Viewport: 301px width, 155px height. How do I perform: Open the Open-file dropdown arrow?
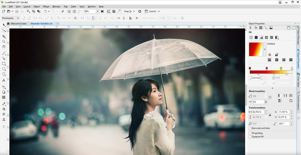[x=12, y=11]
